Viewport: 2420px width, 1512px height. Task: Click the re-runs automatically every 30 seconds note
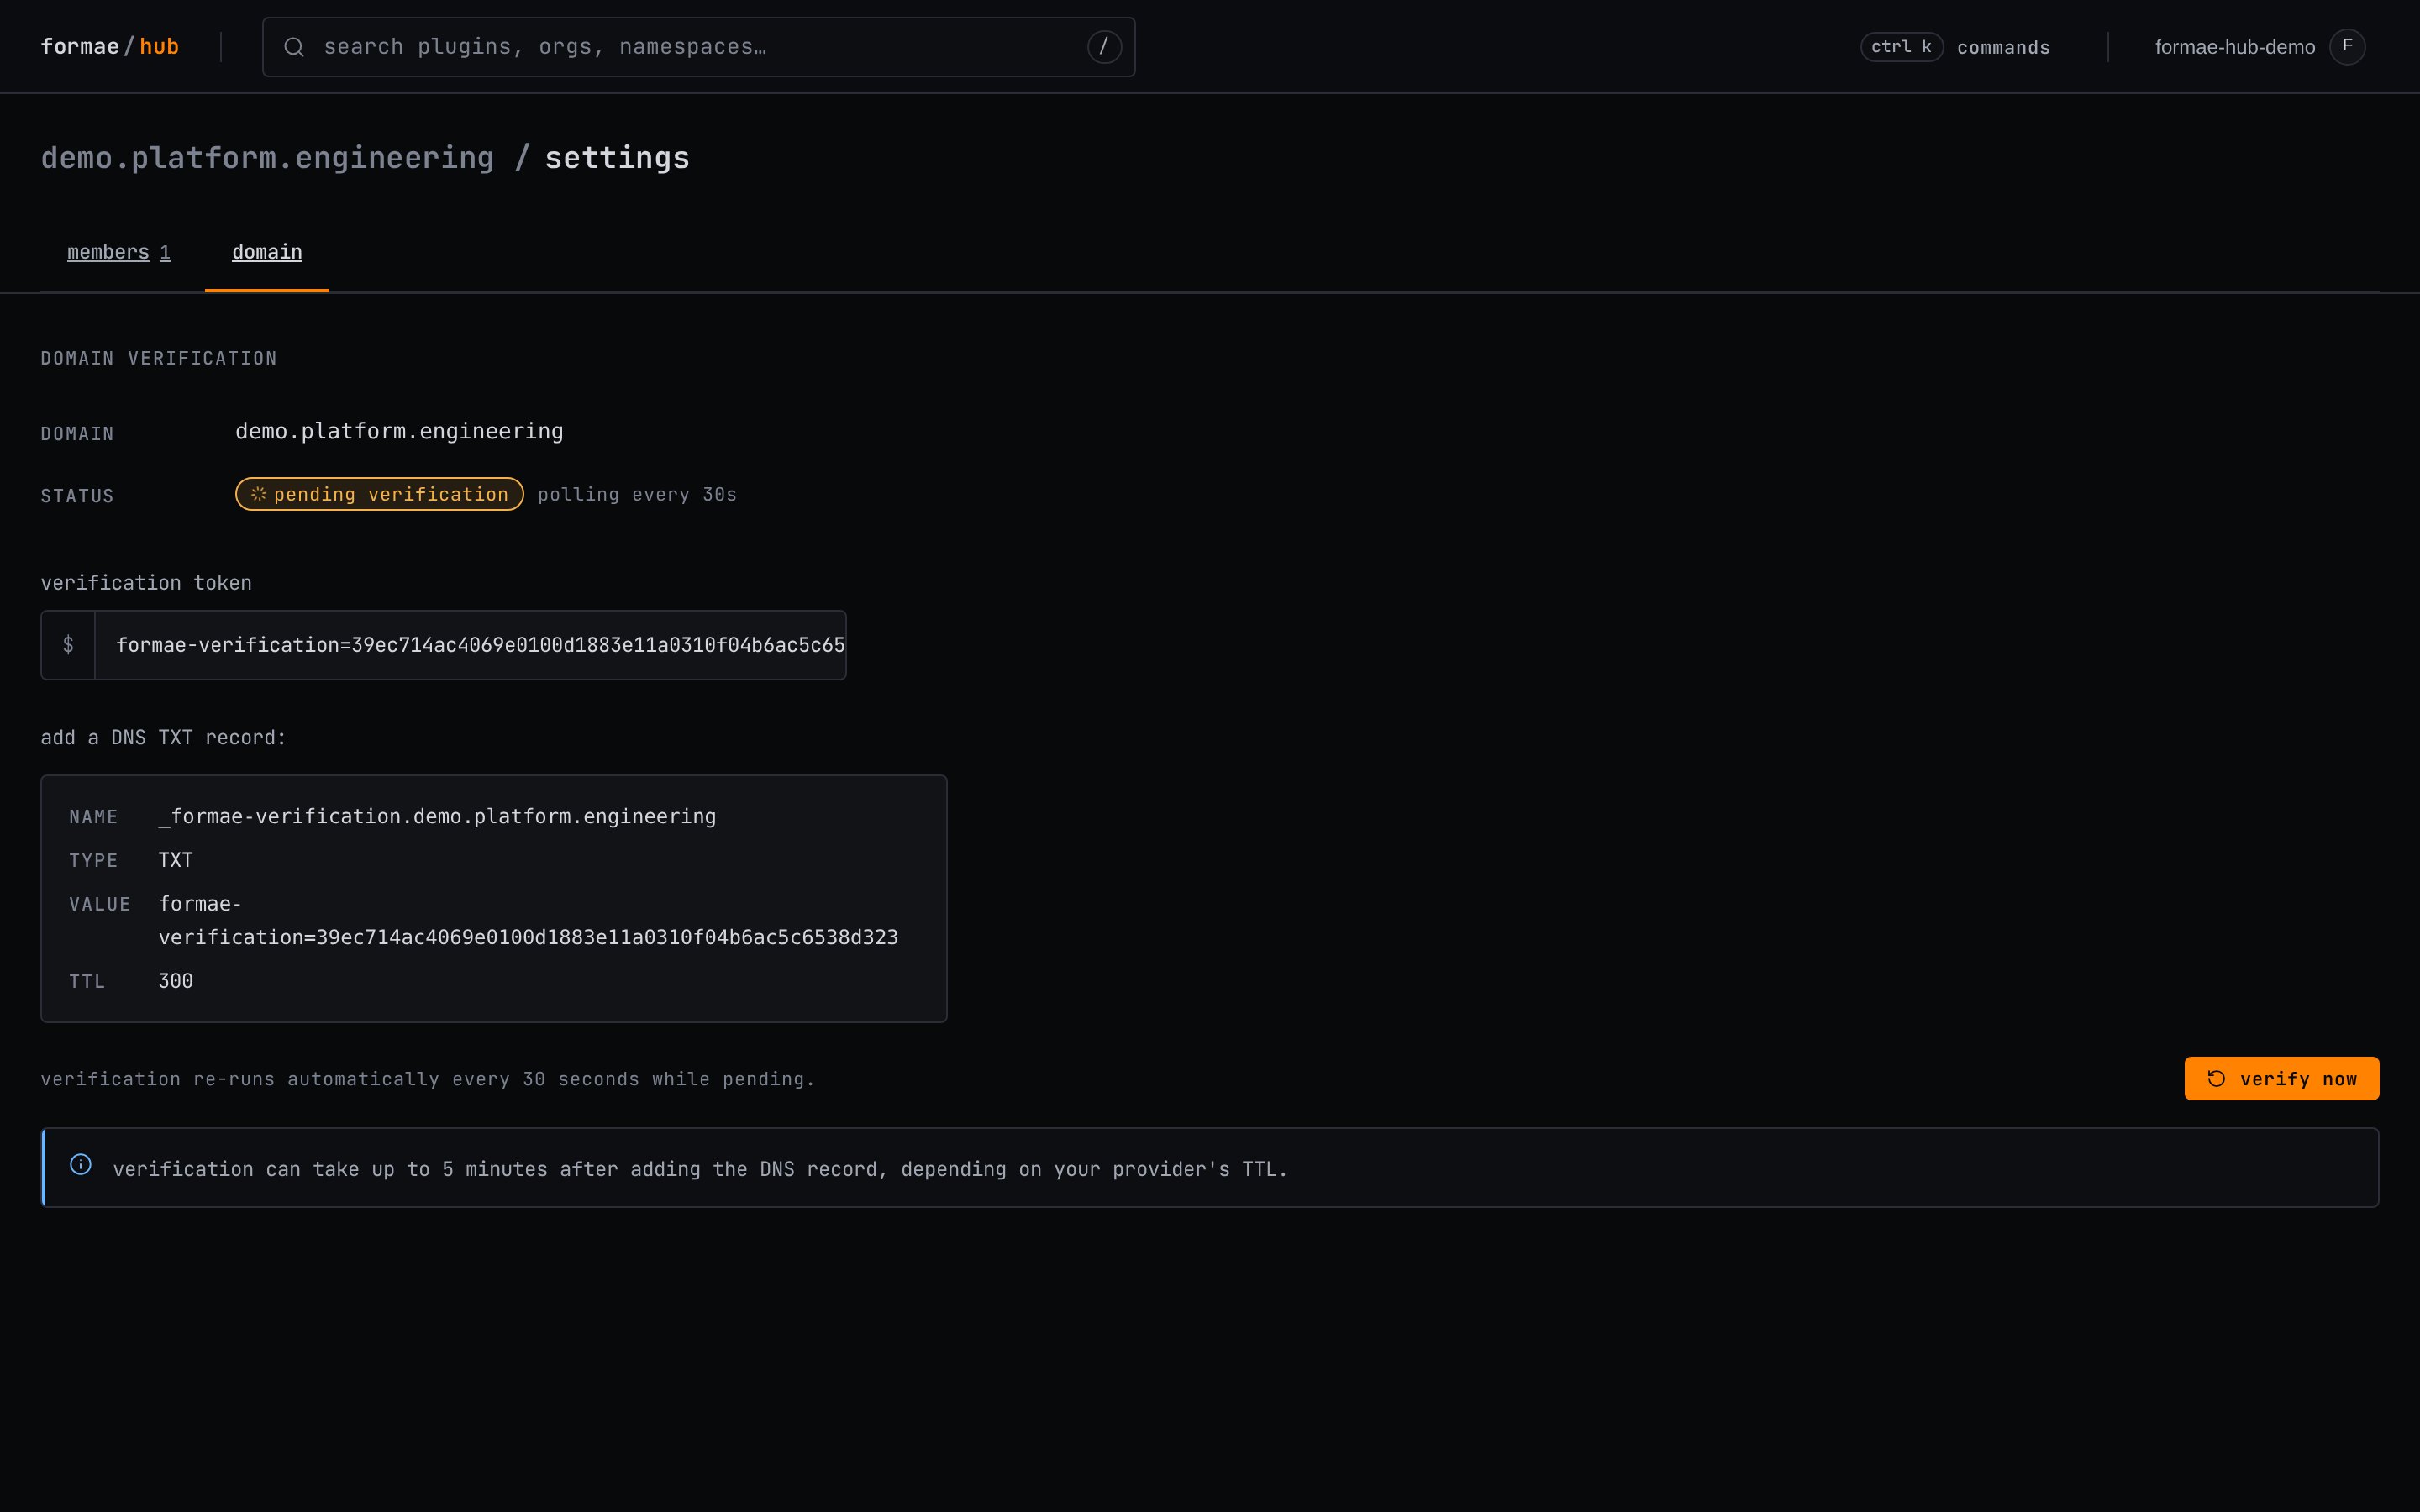pos(428,1079)
